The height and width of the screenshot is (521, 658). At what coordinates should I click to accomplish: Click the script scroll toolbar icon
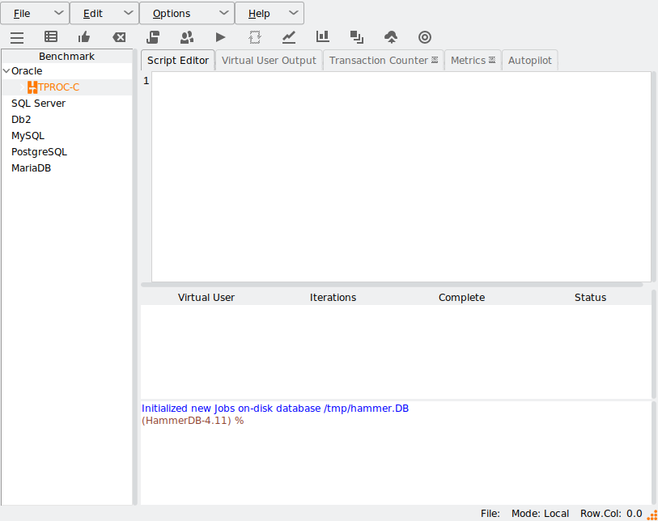[x=153, y=37]
